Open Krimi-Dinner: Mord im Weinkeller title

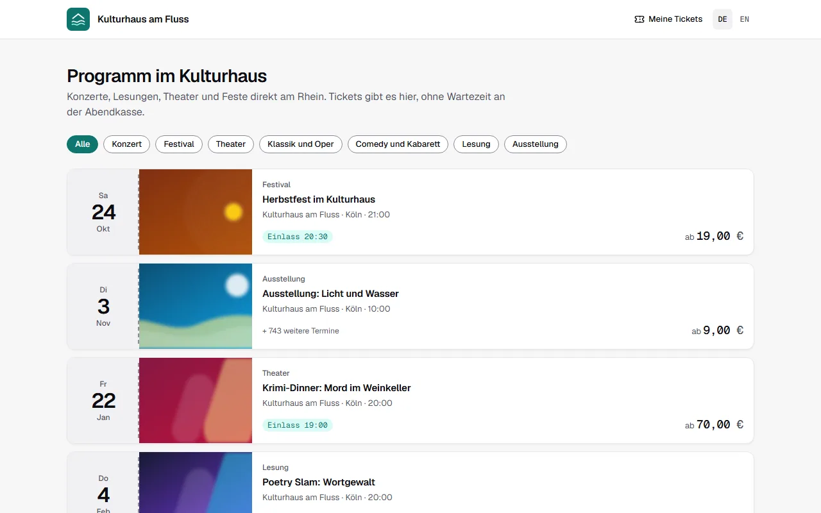coord(337,388)
